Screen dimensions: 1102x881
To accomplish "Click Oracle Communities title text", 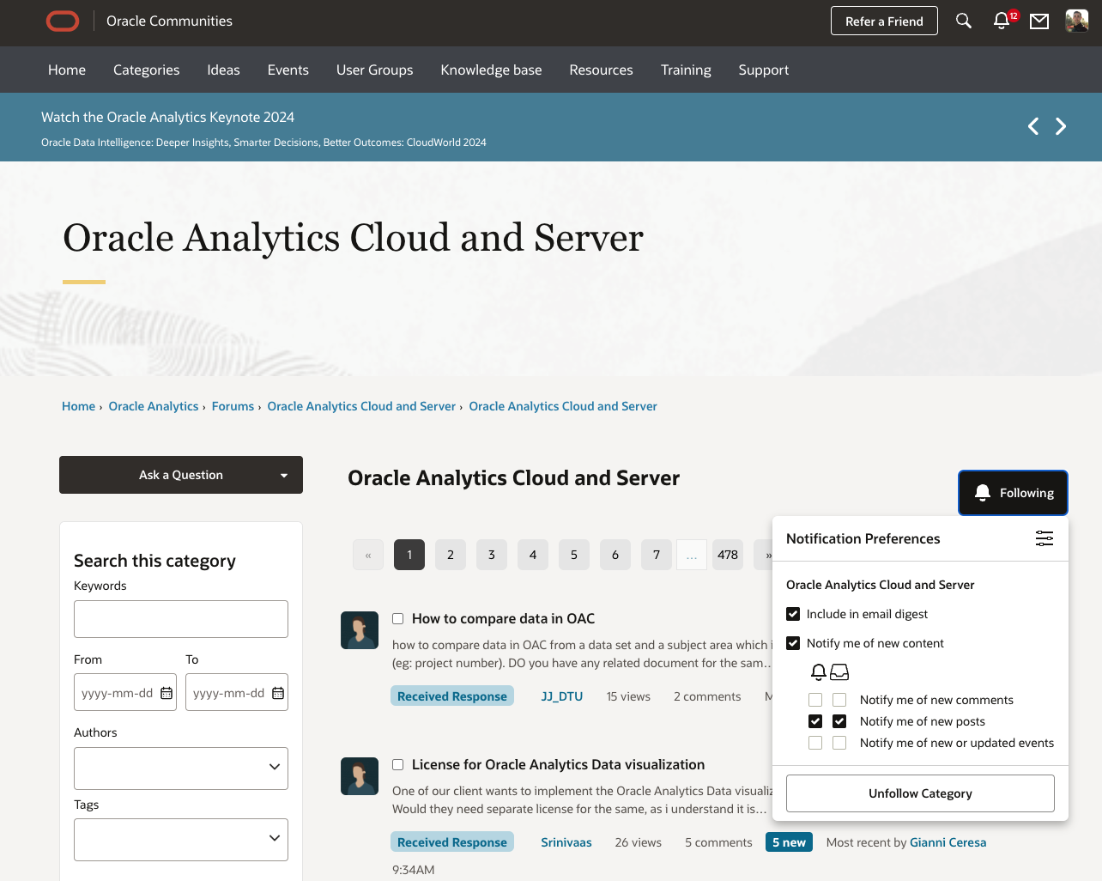I will 169,21.
